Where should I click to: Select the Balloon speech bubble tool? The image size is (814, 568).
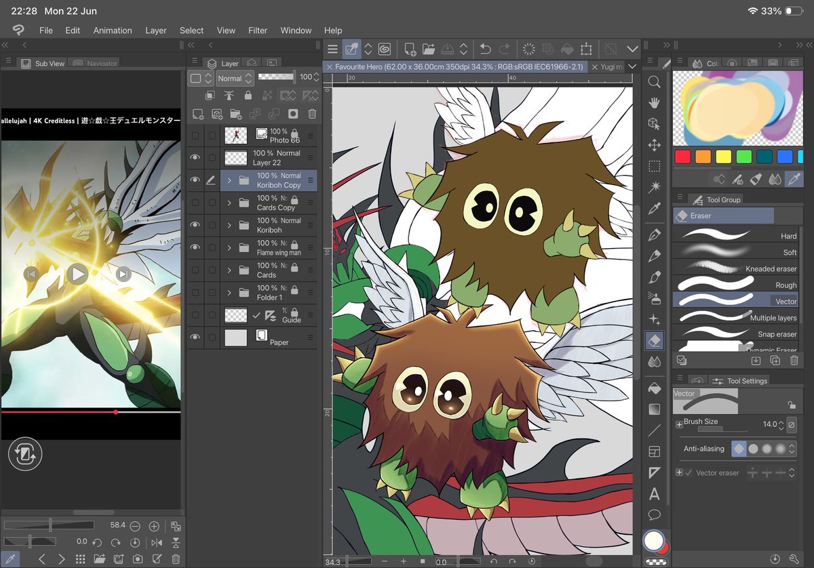pyautogui.click(x=654, y=514)
